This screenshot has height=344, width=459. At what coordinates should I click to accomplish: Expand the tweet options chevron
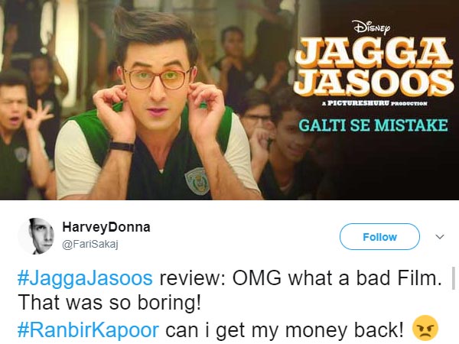(440, 236)
